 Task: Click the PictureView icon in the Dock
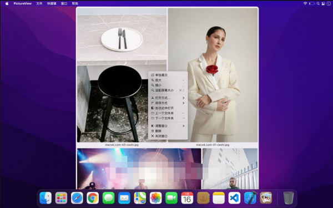coord(266,198)
